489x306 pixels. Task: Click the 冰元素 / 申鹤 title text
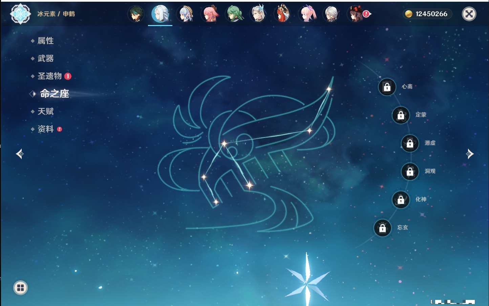(56, 14)
